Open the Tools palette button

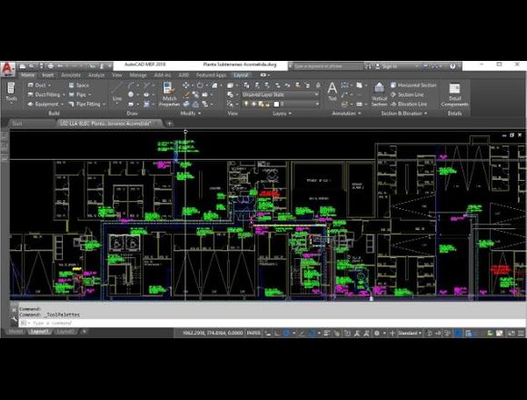11,92
